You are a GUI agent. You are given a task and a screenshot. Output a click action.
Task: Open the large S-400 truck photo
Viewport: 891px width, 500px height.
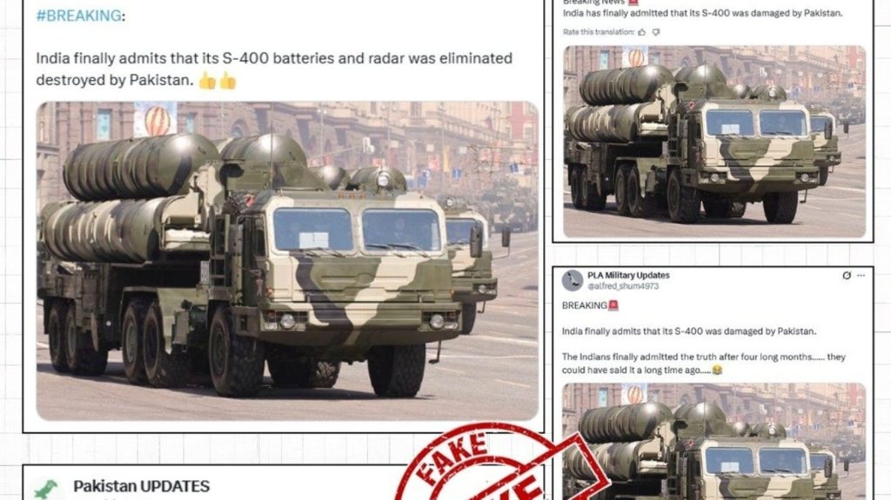[287, 261]
